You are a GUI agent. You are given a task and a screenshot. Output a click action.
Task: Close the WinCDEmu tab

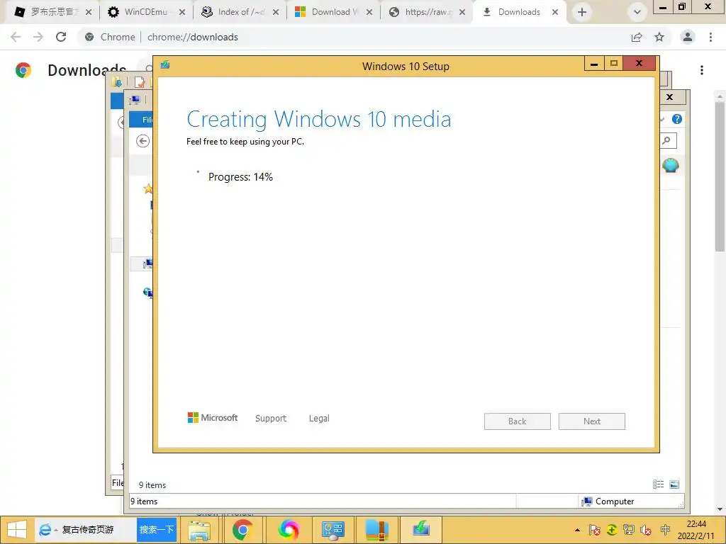(x=182, y=12)
